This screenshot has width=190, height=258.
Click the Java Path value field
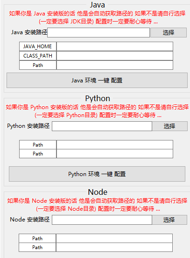coord(115,65)
